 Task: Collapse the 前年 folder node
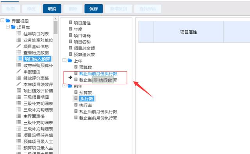[64, 86]
